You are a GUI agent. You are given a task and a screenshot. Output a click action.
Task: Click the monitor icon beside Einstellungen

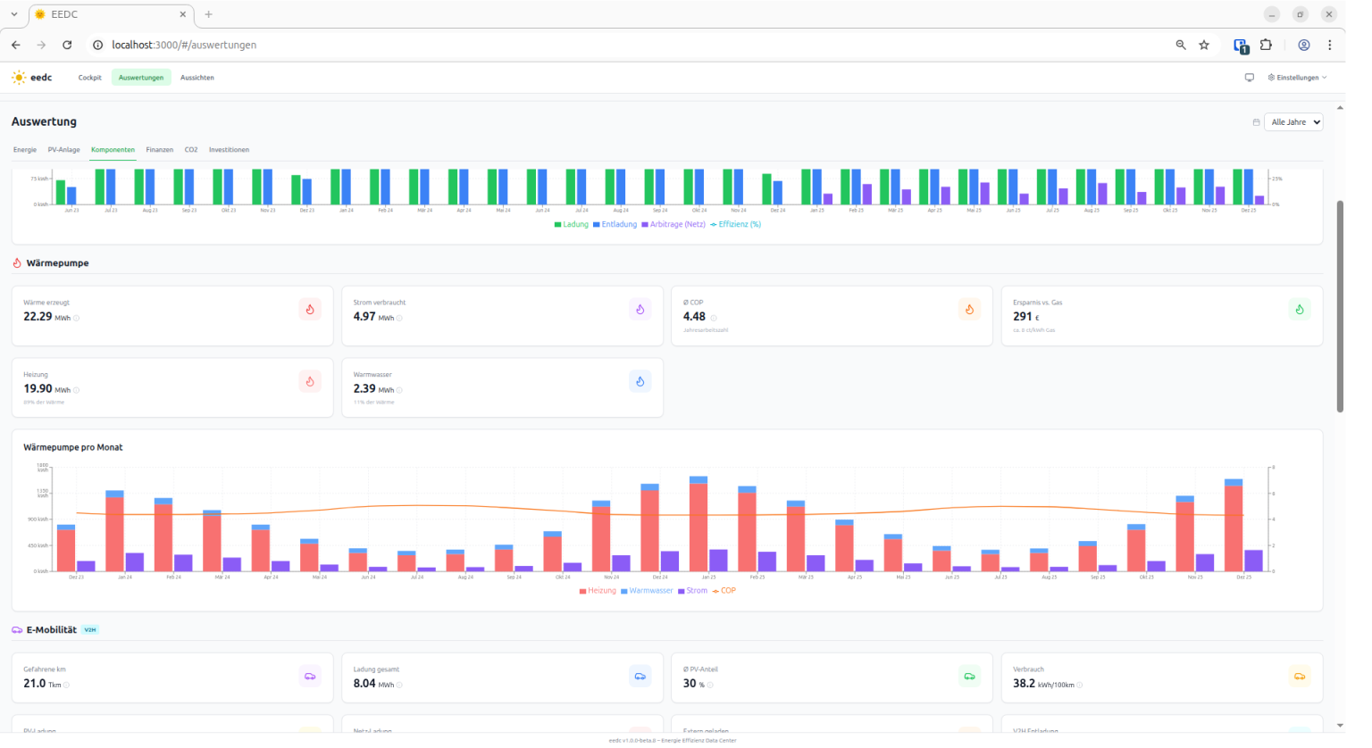(x=1250, y=78)
